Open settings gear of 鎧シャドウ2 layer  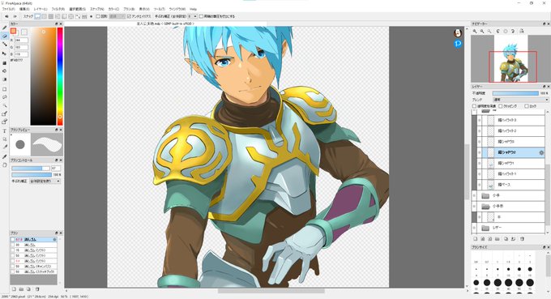[541, 152]
